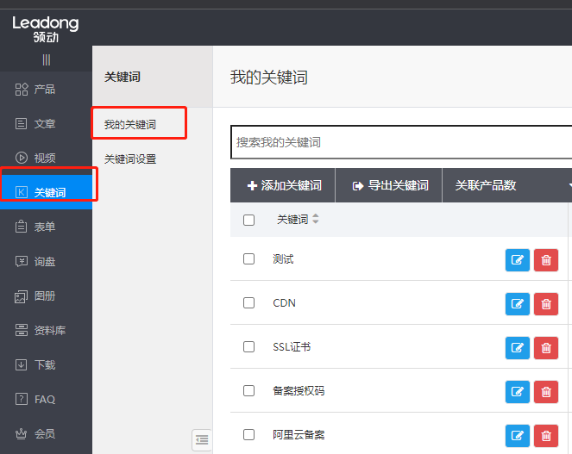The height and width of the screenshot is (454, 572).
Task: Toggle the select-all checkbox in header
Action: [x=248, y=220]
